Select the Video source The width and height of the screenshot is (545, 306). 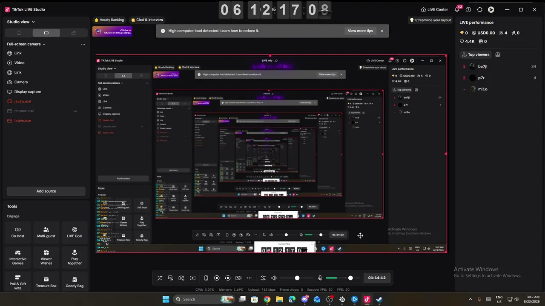[x=46, y=63]
